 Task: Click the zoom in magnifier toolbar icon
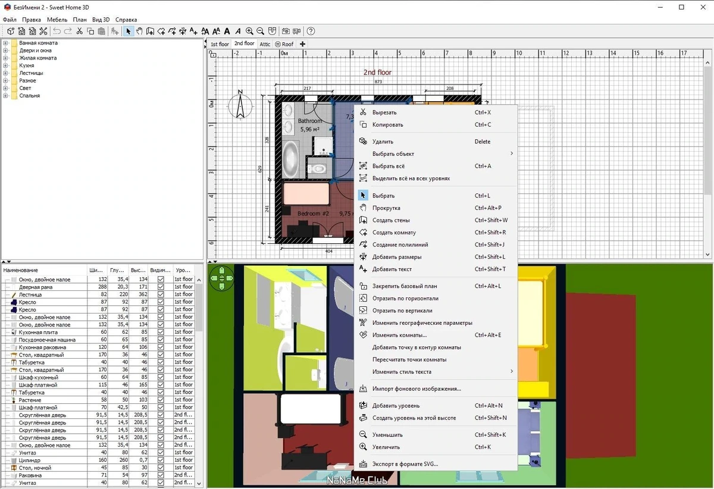click(x=249, y=31)
